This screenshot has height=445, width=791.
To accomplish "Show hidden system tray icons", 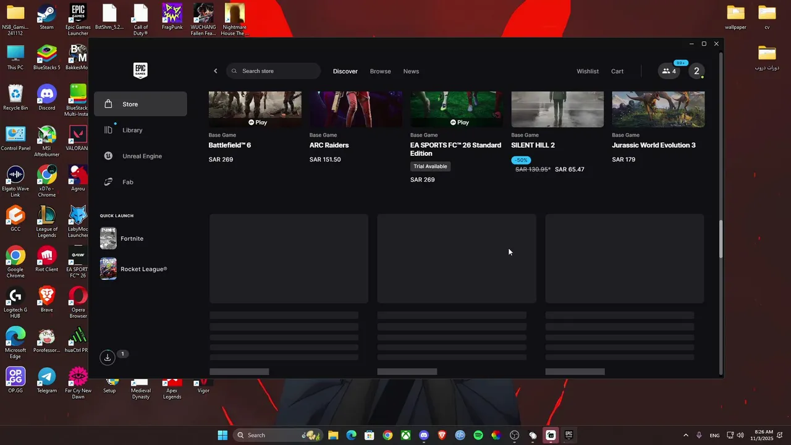I will pos(685,435).
